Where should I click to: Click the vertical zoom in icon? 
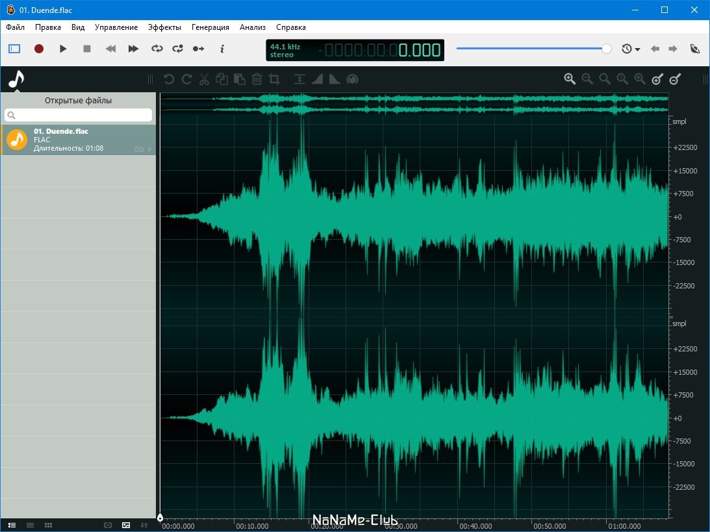657,79
